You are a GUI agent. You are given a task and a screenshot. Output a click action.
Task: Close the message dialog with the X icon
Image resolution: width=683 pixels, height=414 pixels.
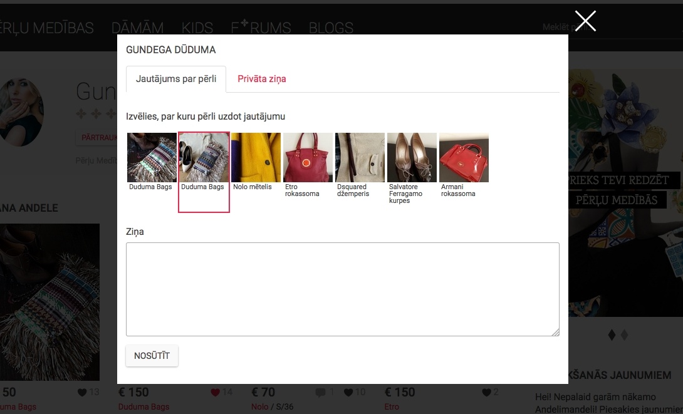pyautogui.click(x=585, y=21)
